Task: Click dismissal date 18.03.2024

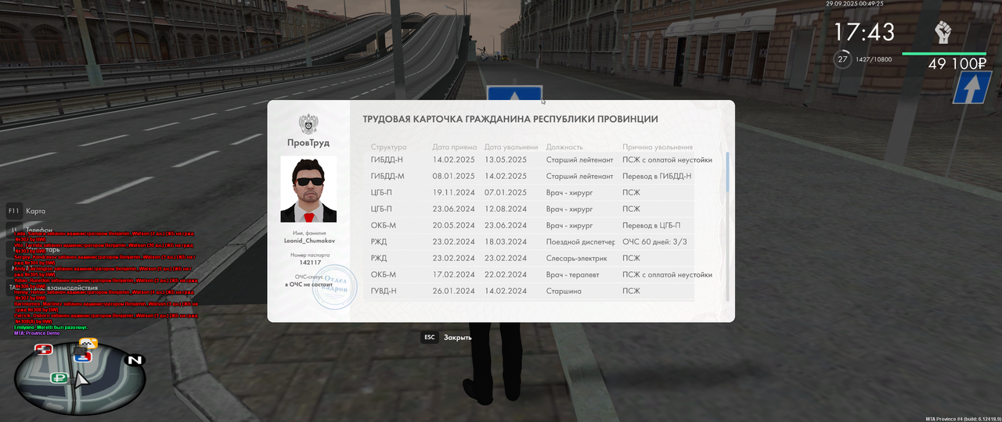Action: tap(506, 241)
